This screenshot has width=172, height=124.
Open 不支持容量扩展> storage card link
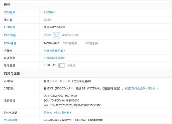coord(54,51)
